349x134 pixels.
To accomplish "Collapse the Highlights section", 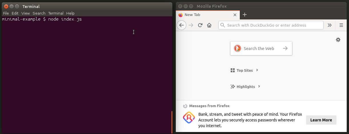I will [246, 87].
